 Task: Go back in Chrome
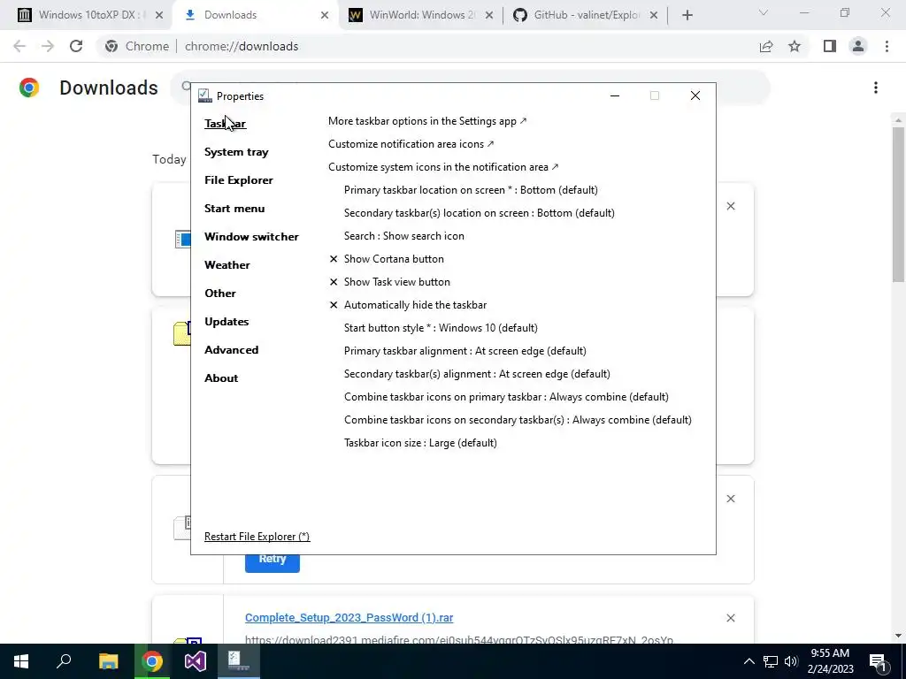click(x=19, y=46)
